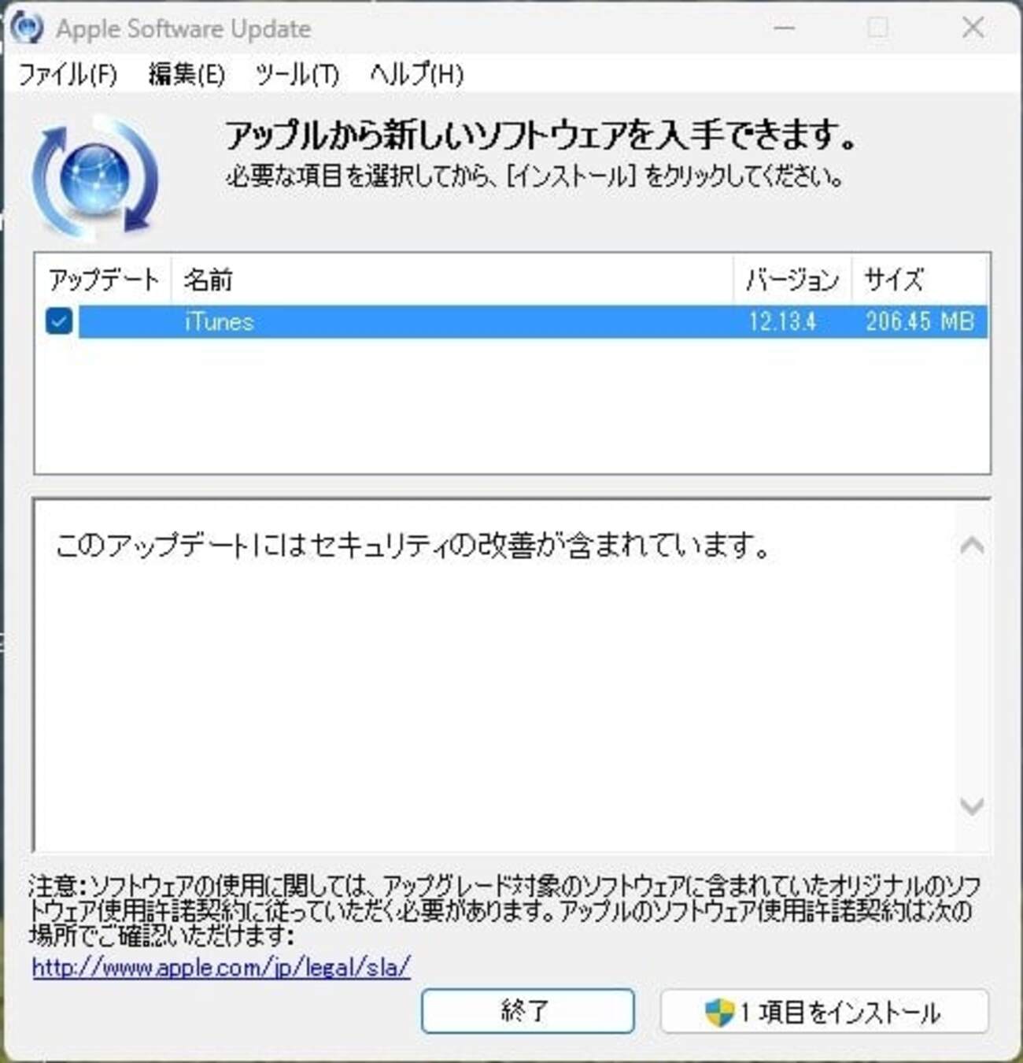Screen dimensions: 1023x1063
Task: Open the apple.com/jp/legal/sla link
Action: 221,967
